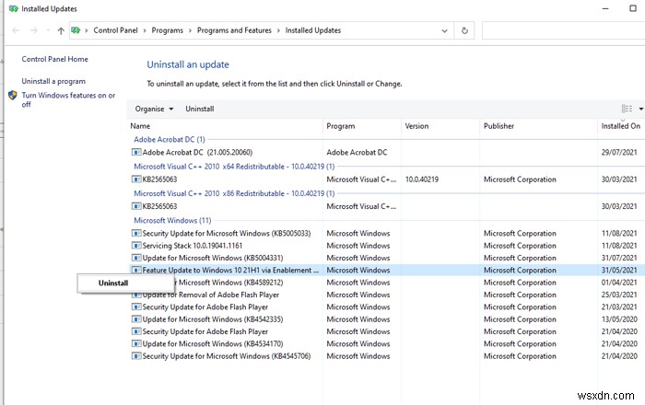Click icon of KB2565063 under x86 Redistributable
645x405 pixels.
[136, 206]
